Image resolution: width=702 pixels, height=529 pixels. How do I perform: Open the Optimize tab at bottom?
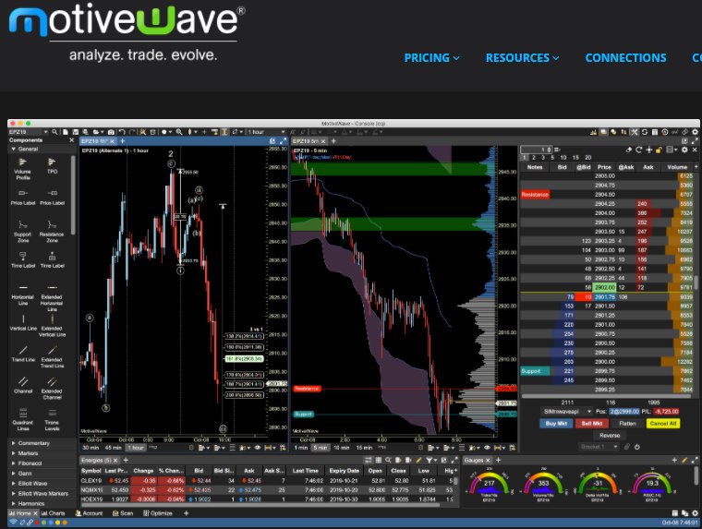click(157, 513)
